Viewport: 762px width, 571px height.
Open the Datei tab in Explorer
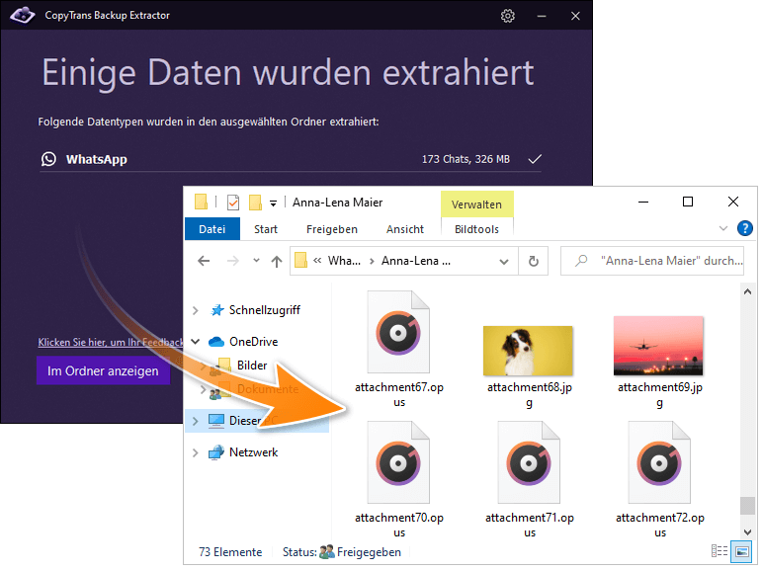click(212, 229)
